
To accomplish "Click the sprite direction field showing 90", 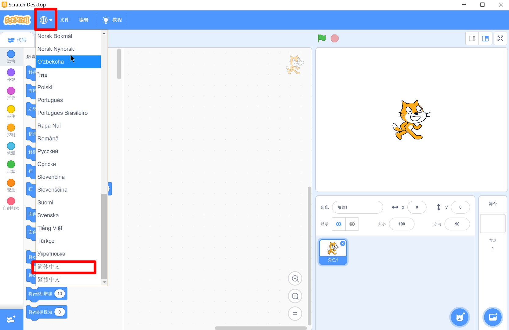I will point(457,224).
